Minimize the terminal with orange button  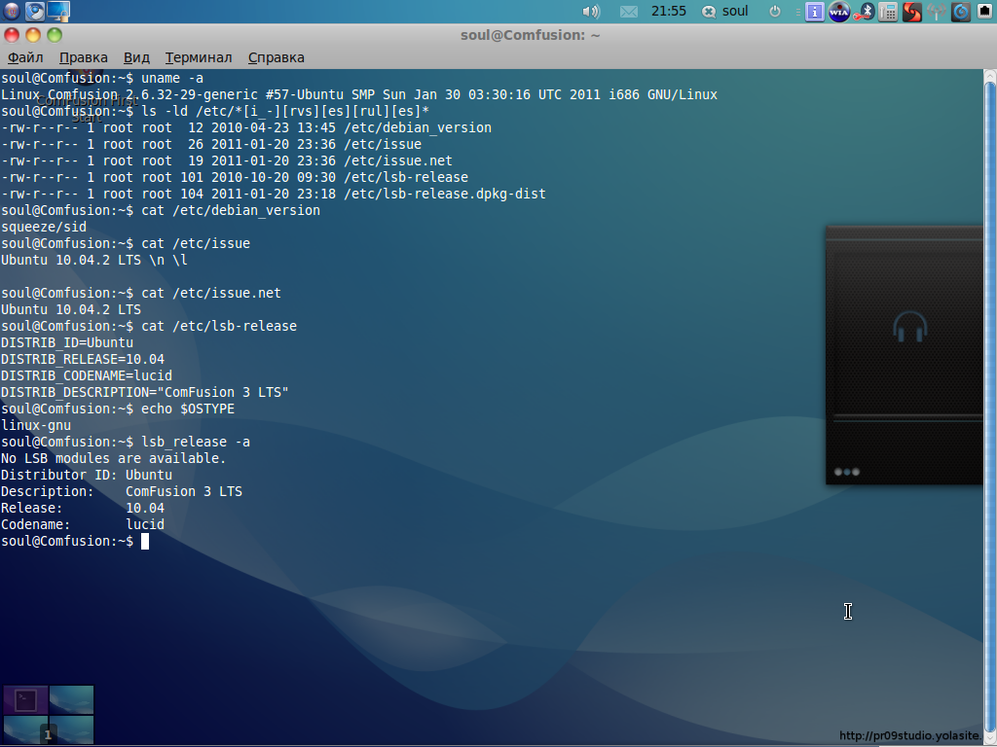pyautogui.click(x=33, y=35)
